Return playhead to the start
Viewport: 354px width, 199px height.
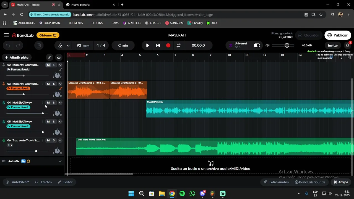click(x=158, y=46)
